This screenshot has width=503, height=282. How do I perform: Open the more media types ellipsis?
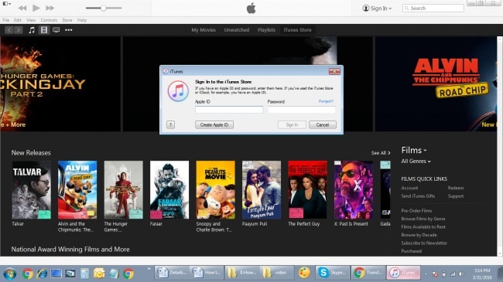[x=69, y=30]
